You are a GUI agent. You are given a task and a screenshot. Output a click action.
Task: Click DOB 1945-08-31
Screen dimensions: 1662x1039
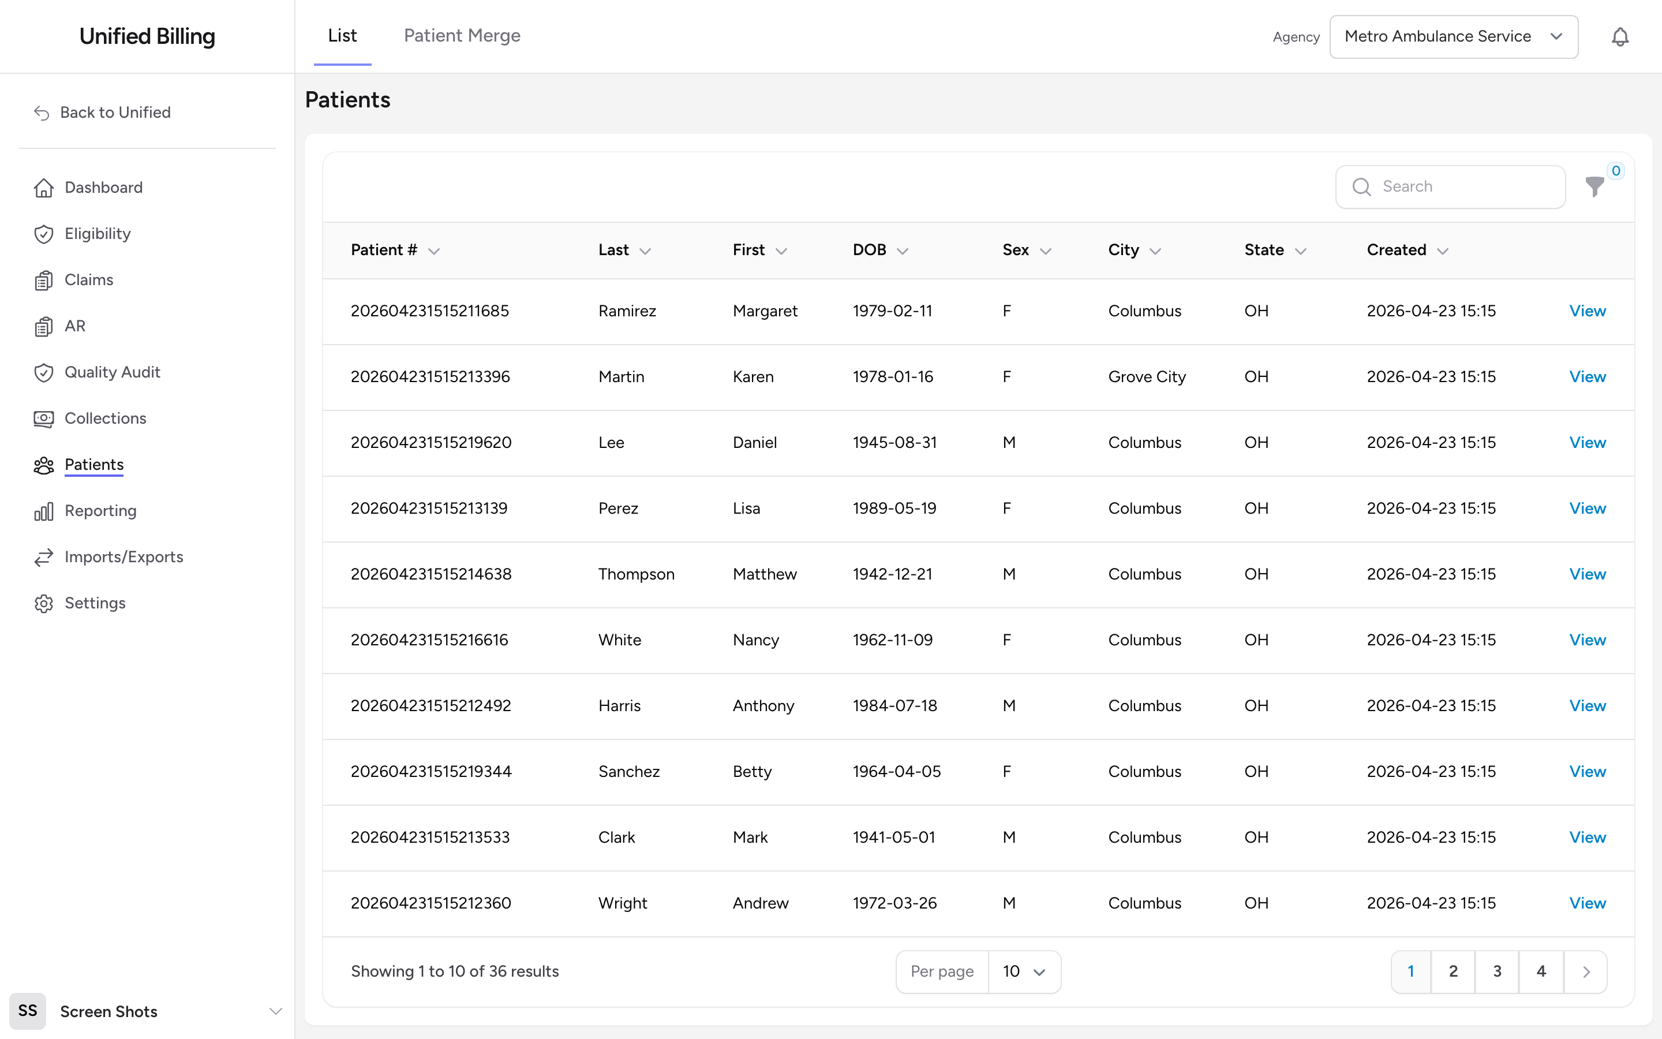pyautogui.click(x=895, y=443)
